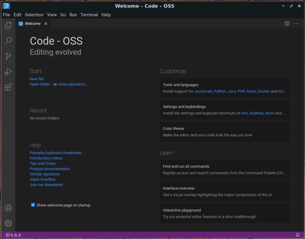Click errors and warnings status indicator

point(13,235)
